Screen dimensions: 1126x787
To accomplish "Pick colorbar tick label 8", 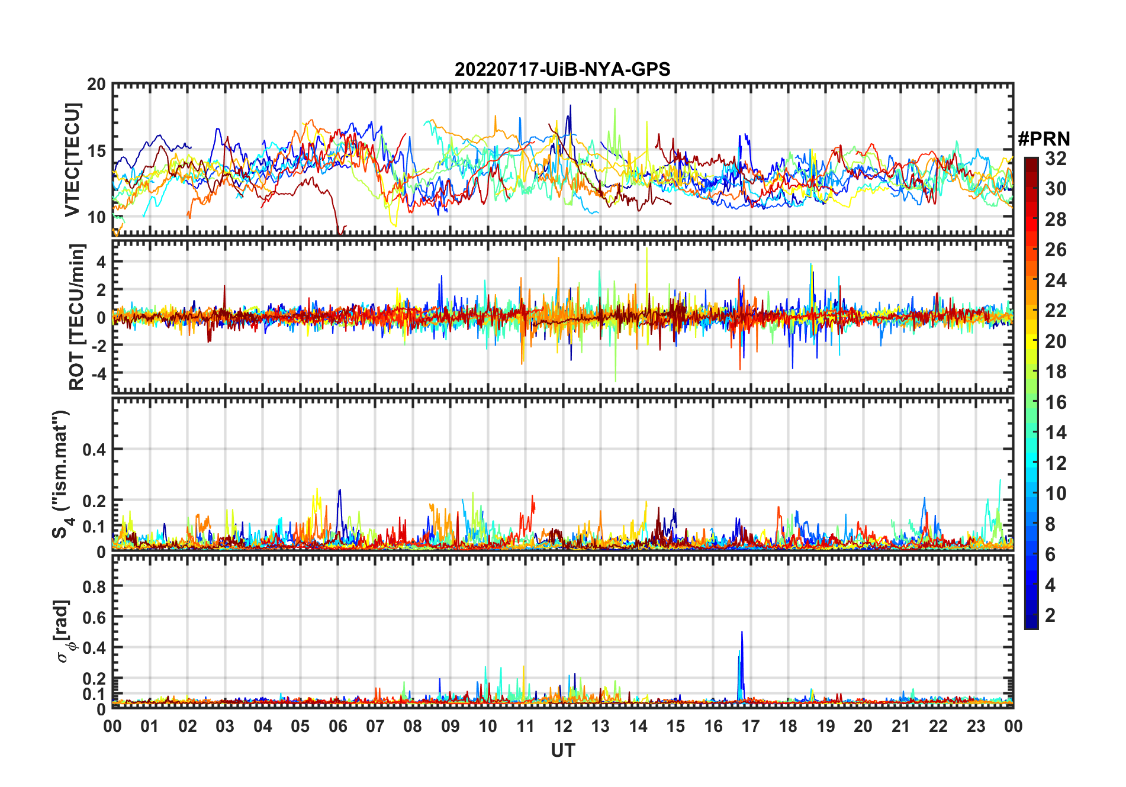I will [x=1050, y=524].
